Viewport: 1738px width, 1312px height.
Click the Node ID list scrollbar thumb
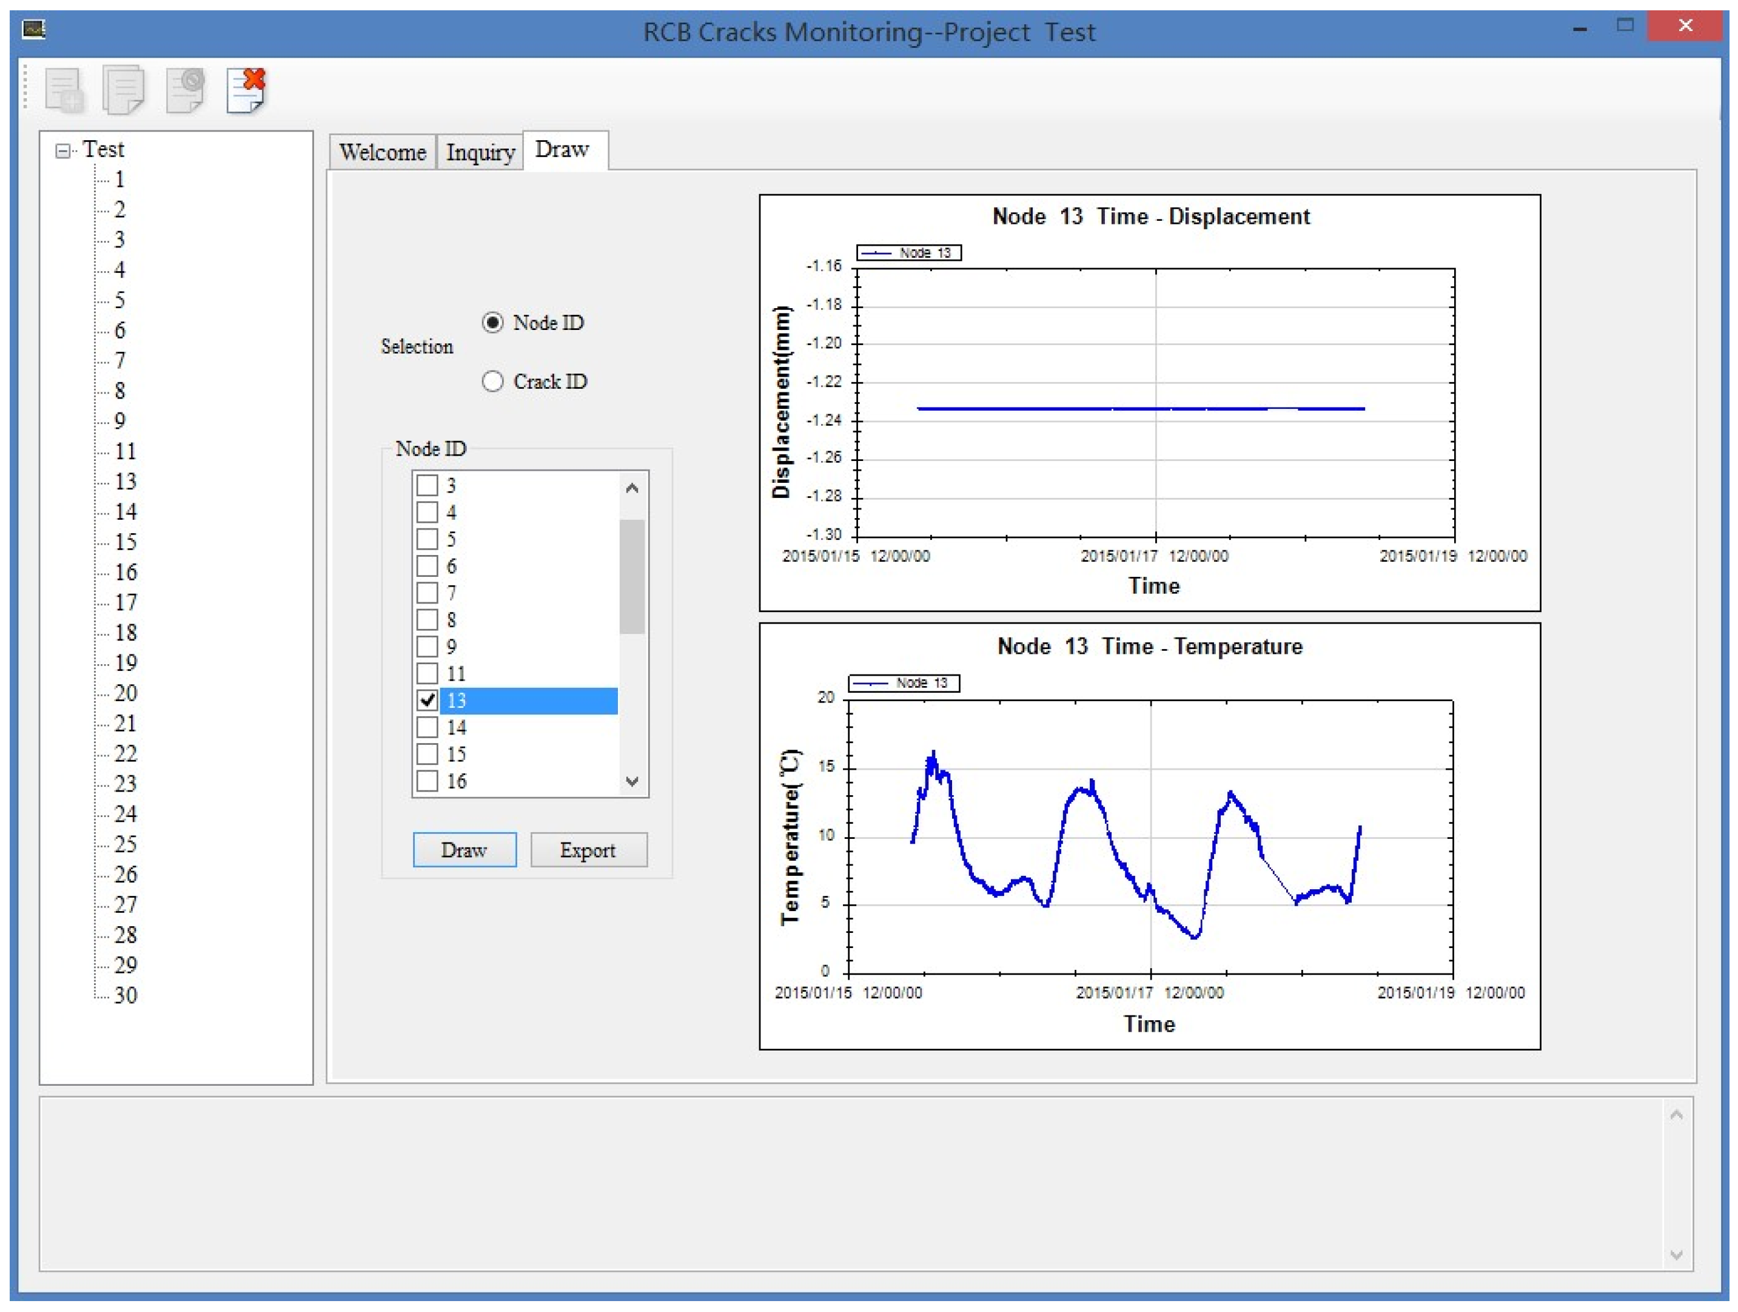[632, 576]
